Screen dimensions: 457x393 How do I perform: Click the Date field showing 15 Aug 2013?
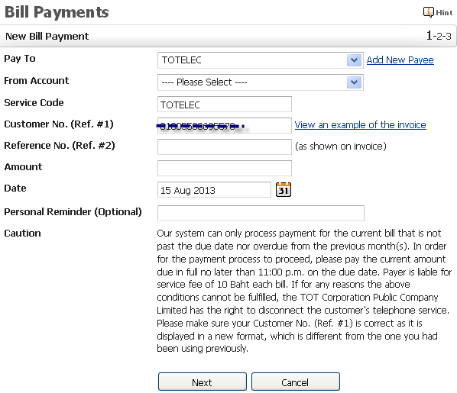tap(214, 190)
